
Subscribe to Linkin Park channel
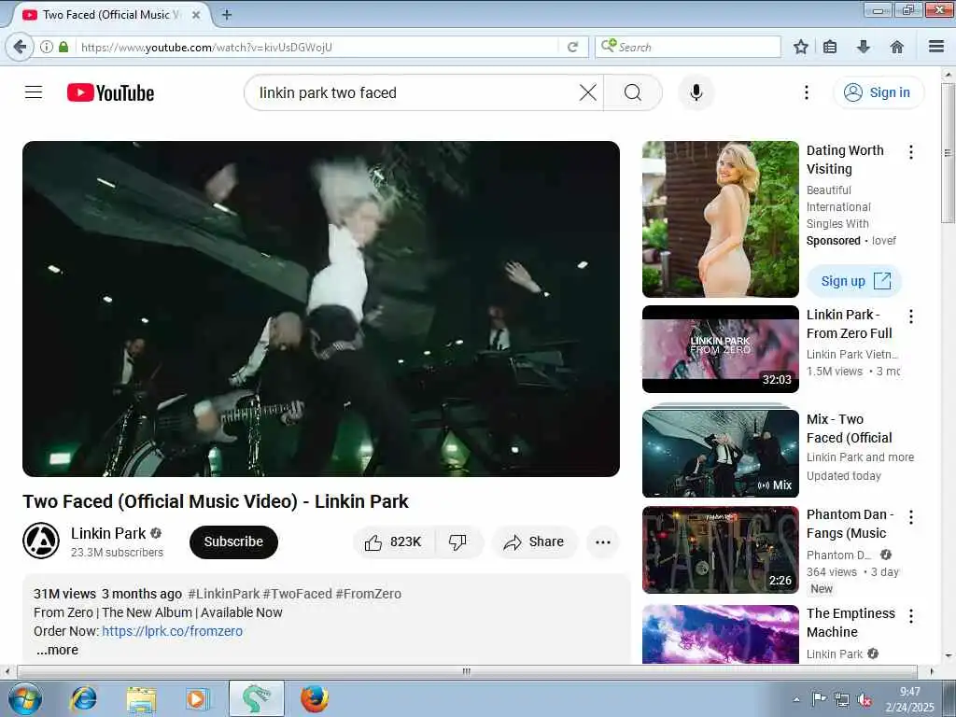[x=233, y=541]
